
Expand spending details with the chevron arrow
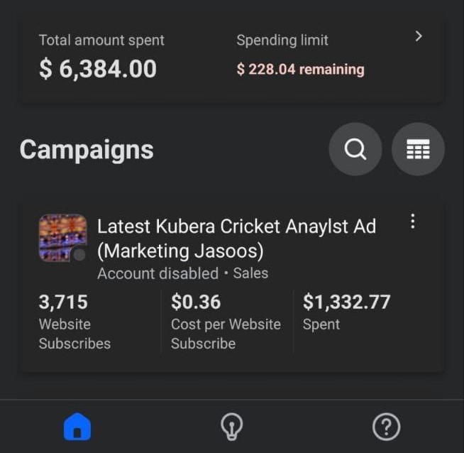(419, 36)
